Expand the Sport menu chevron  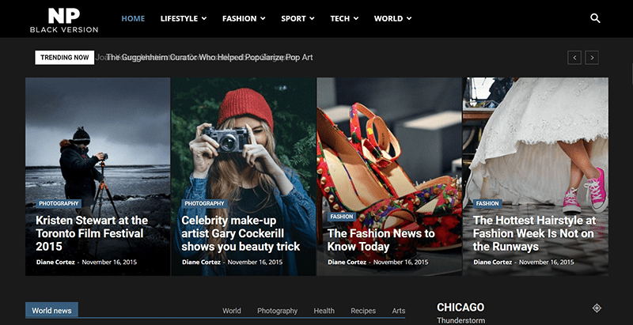[312, 18]
